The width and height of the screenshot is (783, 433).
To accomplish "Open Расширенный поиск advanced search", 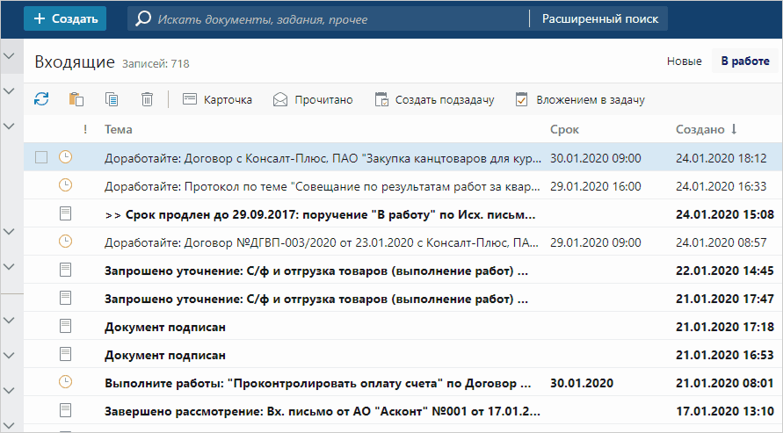I will [599, 18].
